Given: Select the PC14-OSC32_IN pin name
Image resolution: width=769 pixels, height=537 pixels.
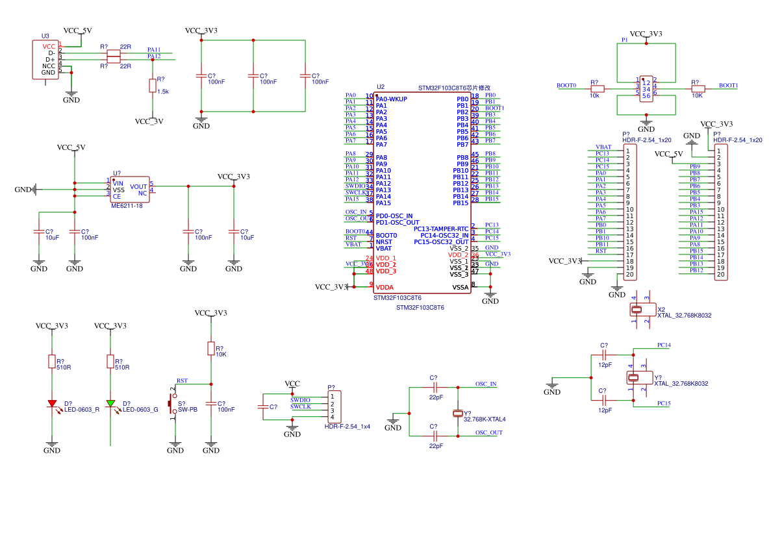Looking at the screenshot, I should point(444,236).
